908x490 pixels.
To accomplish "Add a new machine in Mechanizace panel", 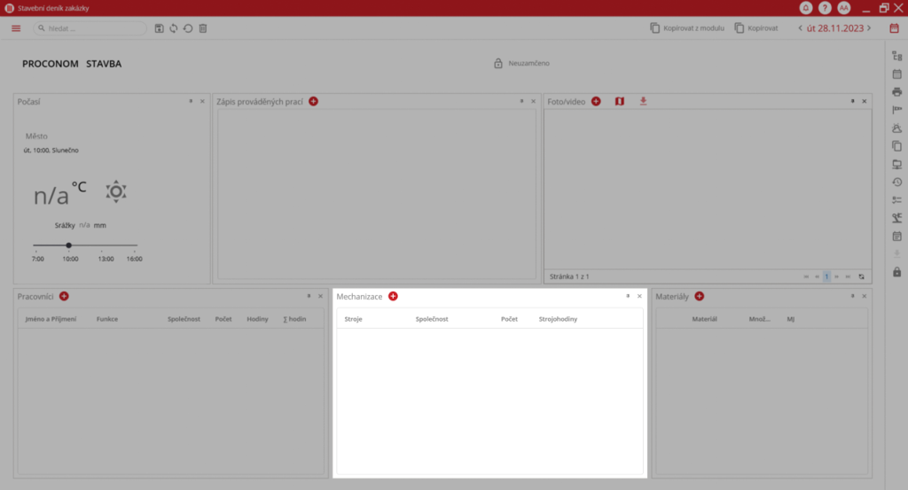I will coord(393,296).
